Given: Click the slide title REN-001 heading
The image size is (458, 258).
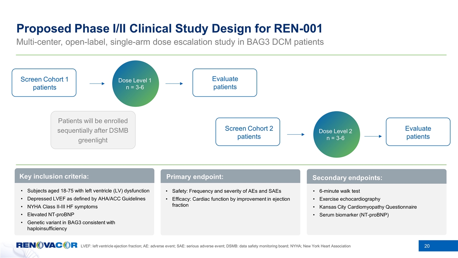Looking at the screenshot, I should click(x=170, y=28).
